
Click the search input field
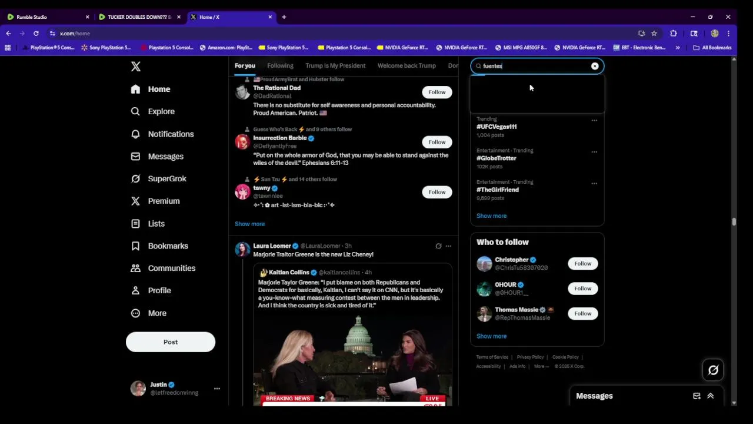[x=537, y=66]
